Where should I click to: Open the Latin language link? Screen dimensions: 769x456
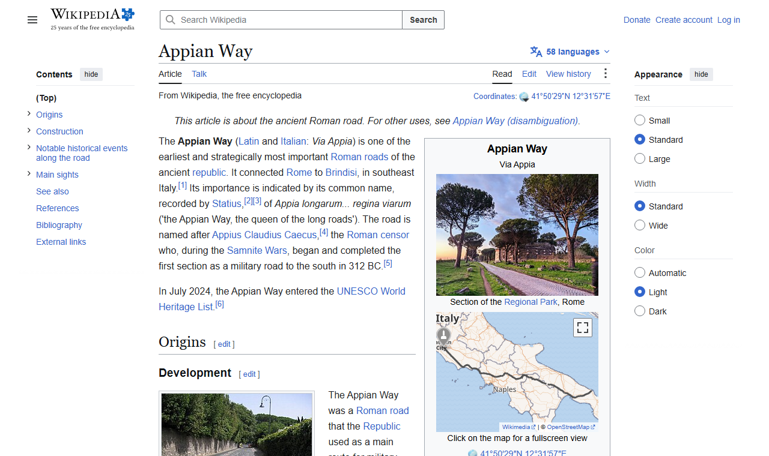coord(249,141)
